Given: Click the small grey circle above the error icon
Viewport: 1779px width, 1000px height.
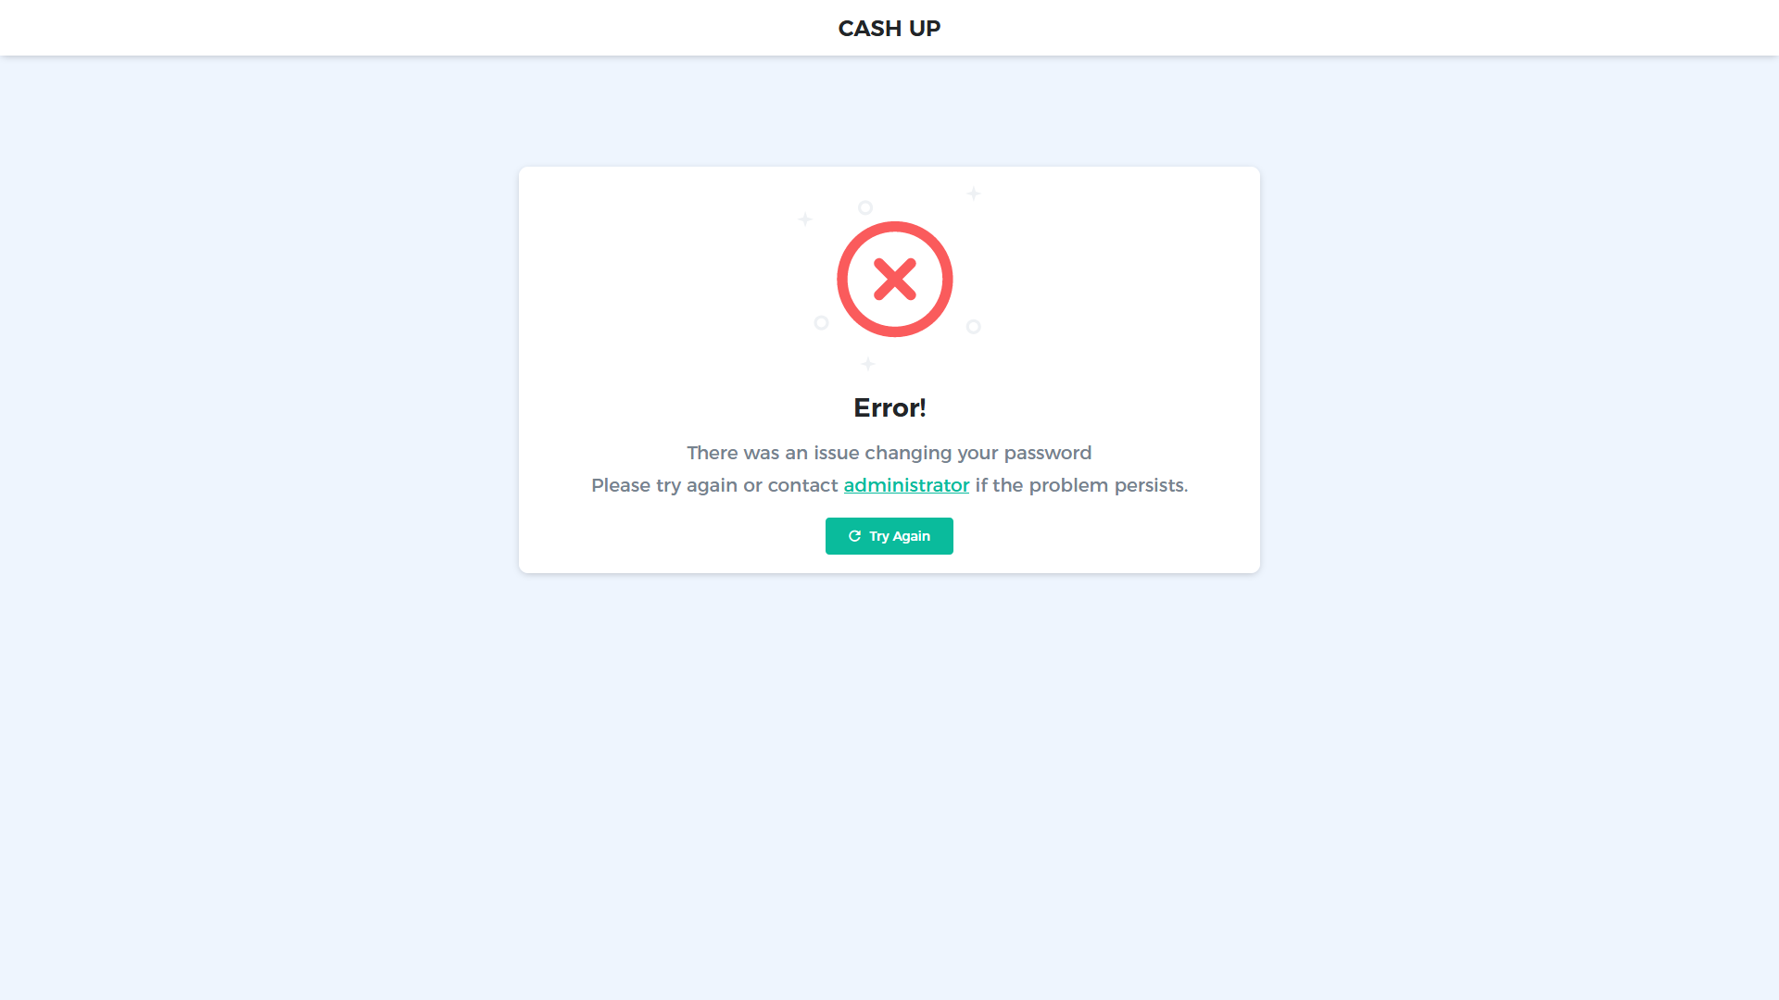Looking at the screenshot, I should 865,207.
